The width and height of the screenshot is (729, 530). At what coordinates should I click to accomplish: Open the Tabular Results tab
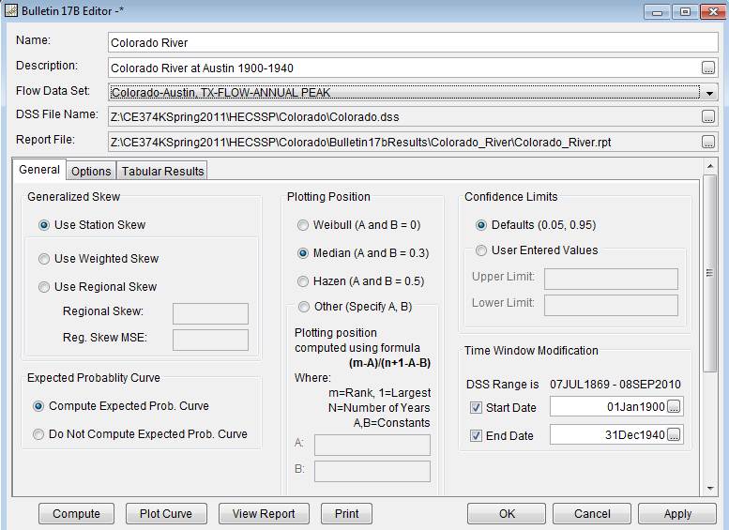[162, 171]
